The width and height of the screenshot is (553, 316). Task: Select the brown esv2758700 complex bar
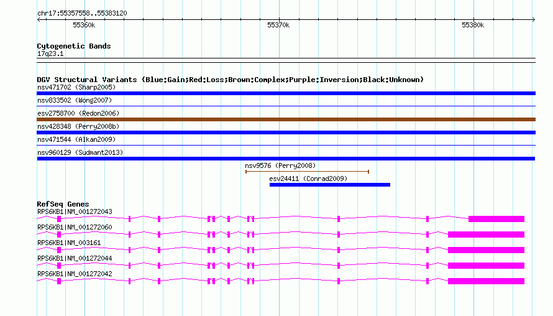tap(286, 119)
